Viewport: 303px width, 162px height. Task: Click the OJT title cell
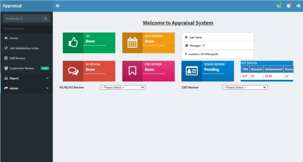[245, 76]
